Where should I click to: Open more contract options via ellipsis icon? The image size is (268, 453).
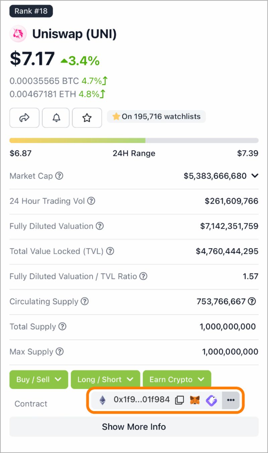(230, 400)
